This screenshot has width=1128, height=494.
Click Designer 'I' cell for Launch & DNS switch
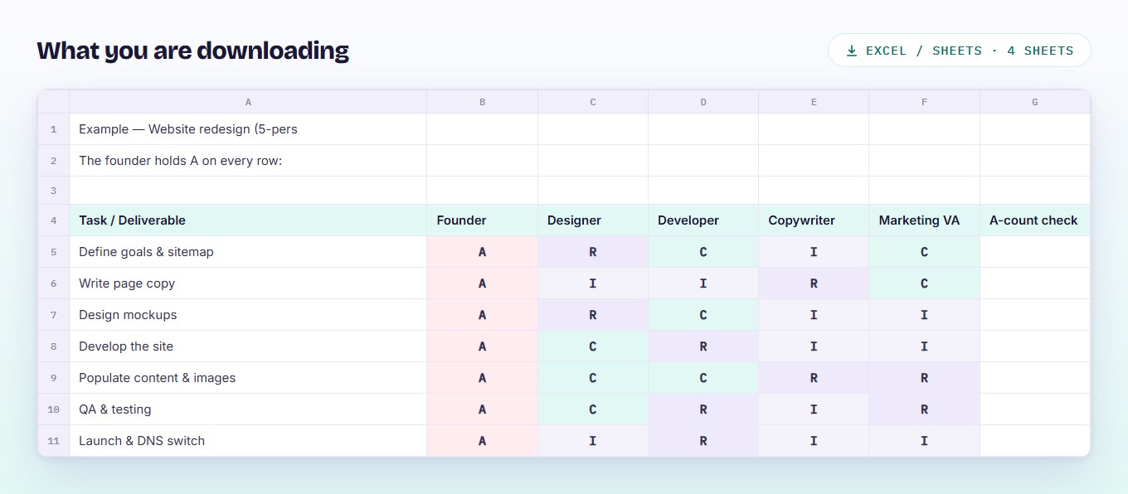(593, 441)
